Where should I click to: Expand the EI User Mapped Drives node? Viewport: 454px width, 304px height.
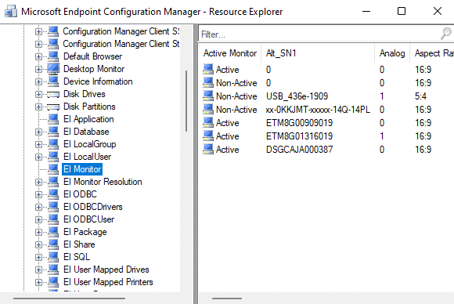38,270
